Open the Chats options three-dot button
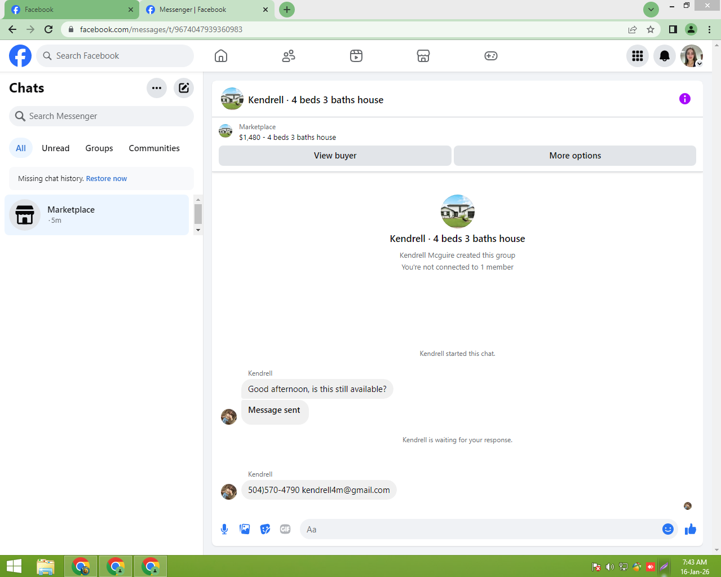This screenshot has width=721, height=577. pos(157,88)
